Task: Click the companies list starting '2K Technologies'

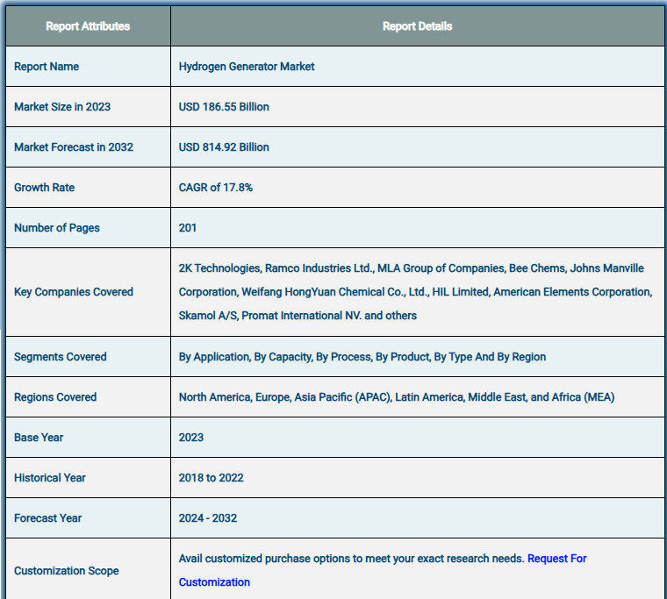Action: click(x=416, y=292)
